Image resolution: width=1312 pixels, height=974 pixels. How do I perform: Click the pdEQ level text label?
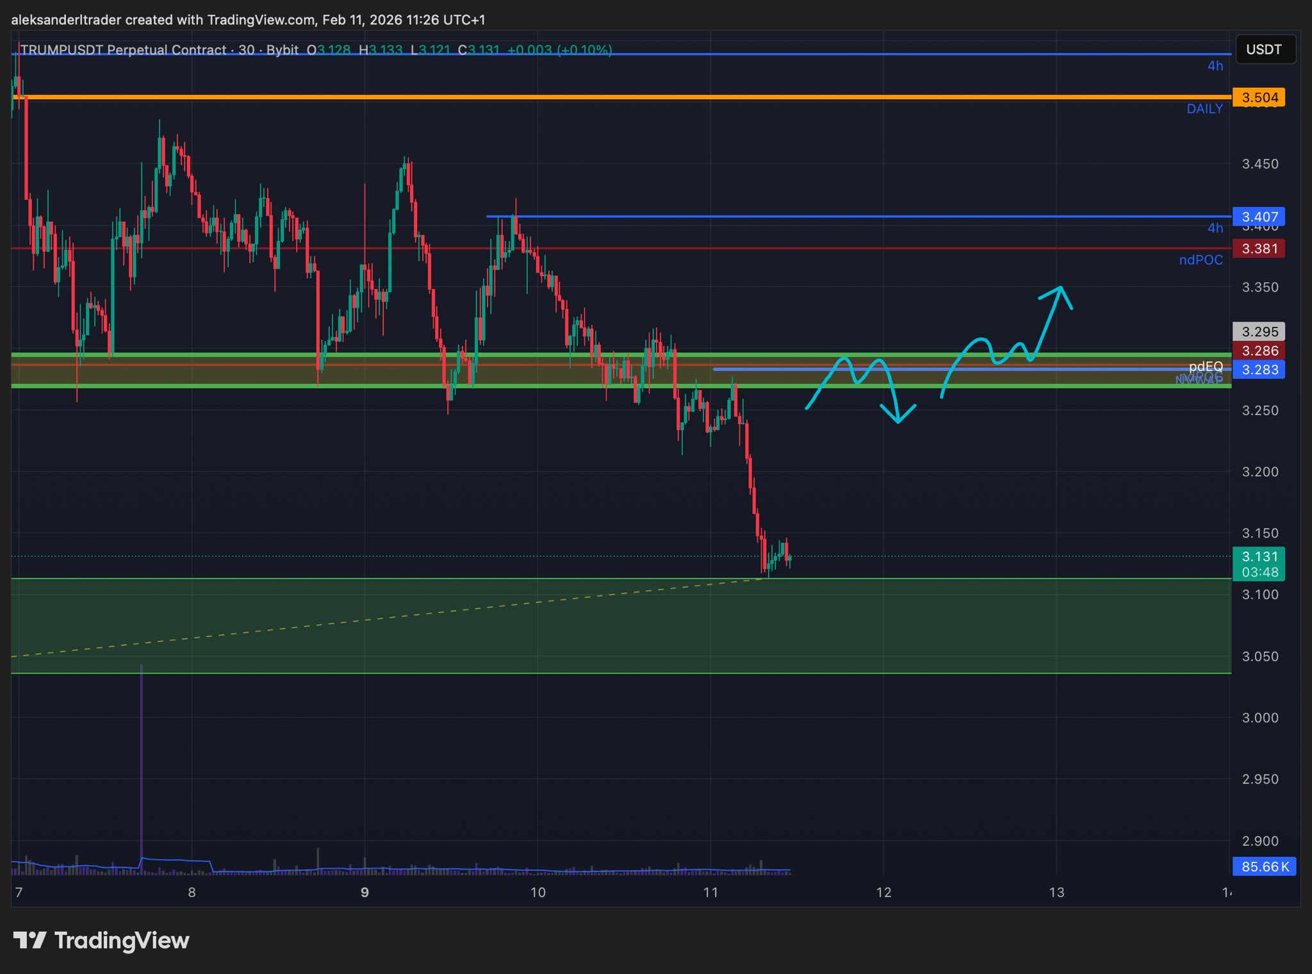1206,366
